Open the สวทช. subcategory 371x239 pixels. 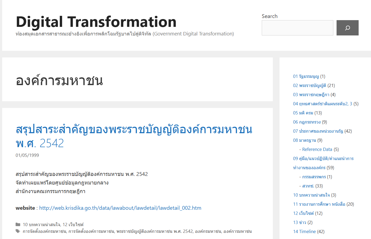(308, 186)
